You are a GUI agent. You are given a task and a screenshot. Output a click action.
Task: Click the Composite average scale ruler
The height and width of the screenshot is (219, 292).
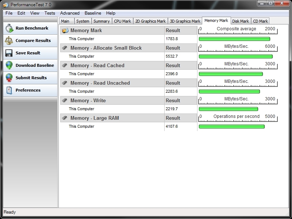[238, 30]
